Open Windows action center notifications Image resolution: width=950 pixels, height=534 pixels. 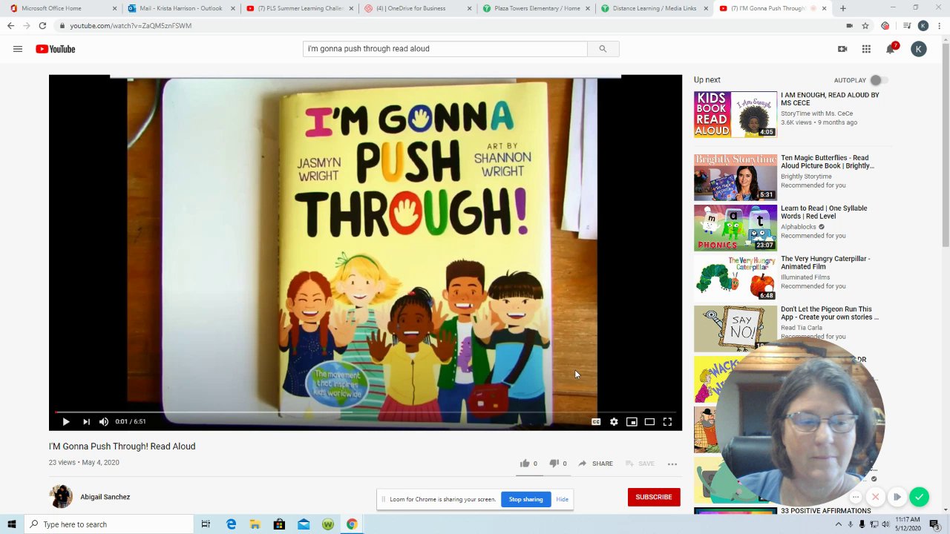point(935,524)
